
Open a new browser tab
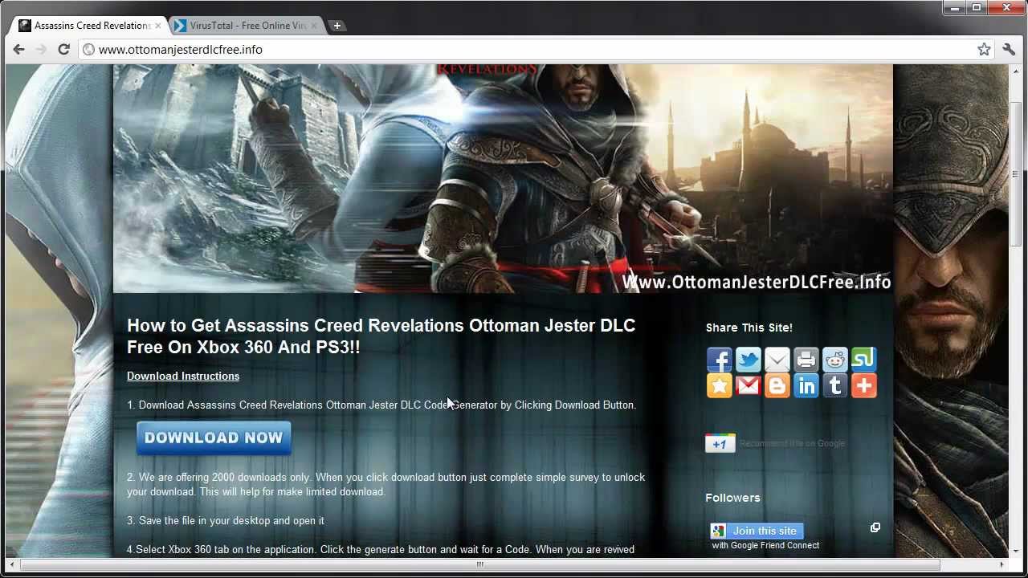[337, 26]
